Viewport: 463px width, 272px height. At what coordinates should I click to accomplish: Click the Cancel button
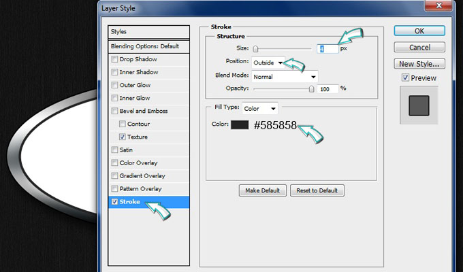pos(419,47)
